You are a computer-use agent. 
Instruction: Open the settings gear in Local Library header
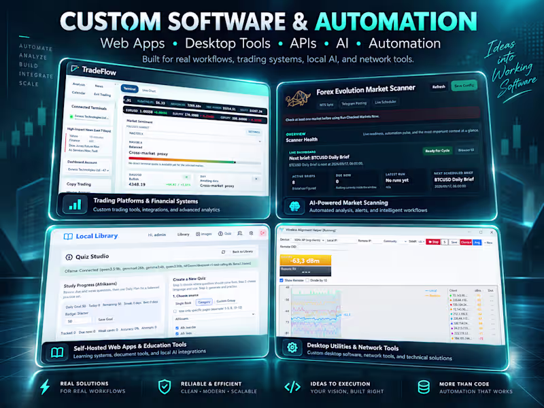click(x=251, y=233)
